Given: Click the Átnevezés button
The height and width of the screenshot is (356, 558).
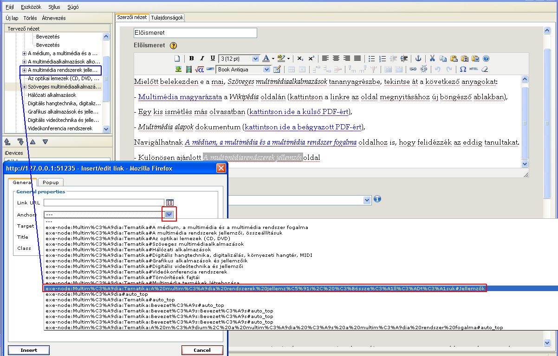Looking at the screenshot, I should pyautogui.click(x=54, y=18).
